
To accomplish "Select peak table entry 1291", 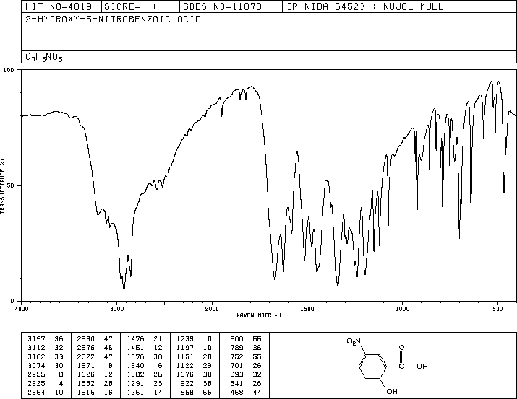I will point(135,384).
